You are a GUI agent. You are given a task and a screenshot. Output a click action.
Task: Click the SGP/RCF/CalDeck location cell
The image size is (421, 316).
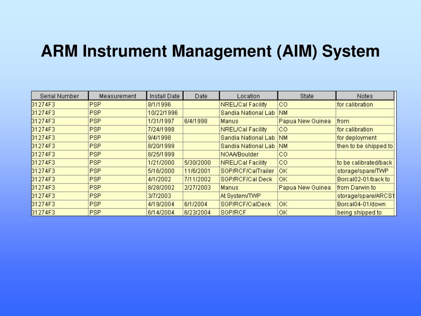248,204
